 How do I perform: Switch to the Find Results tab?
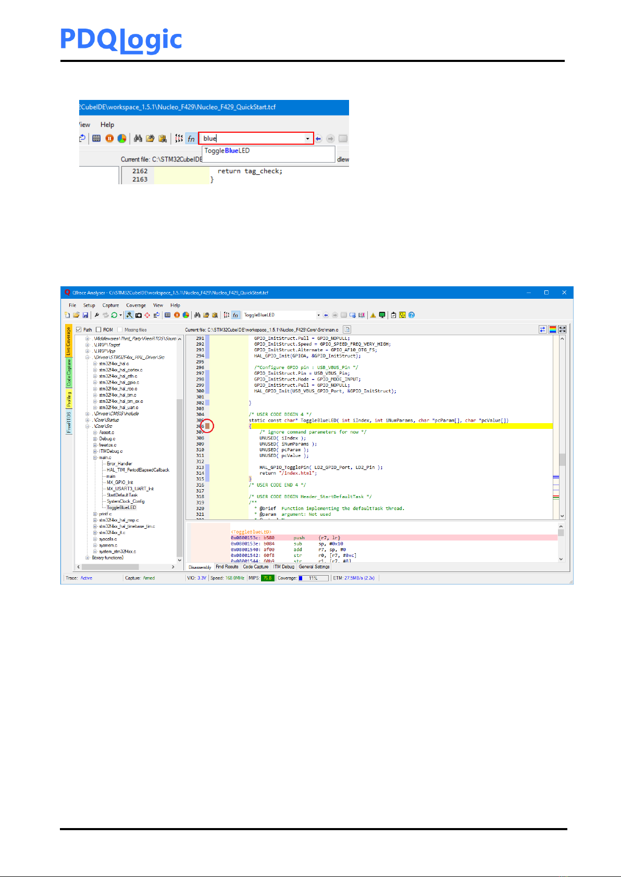pos(227,567)
